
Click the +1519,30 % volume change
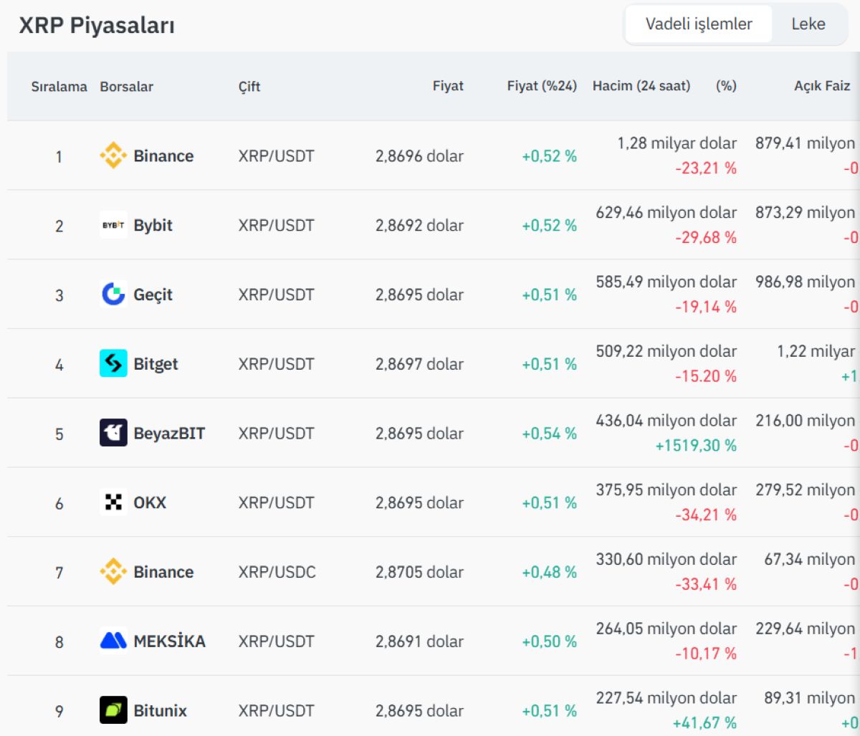(x=696, y=446)
